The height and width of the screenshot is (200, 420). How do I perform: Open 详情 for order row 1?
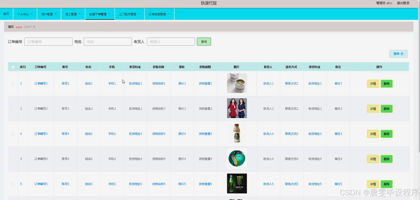click(373, 84)
